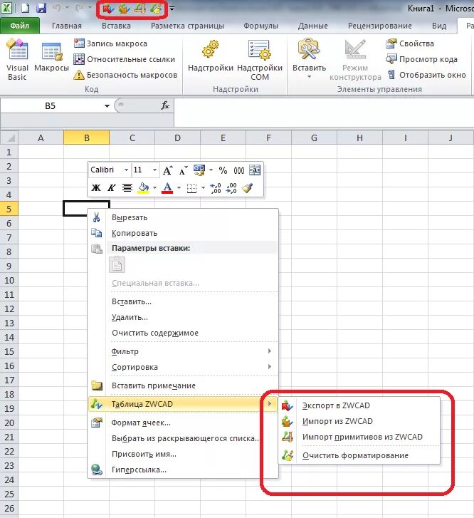Click Import from ZWCAD icon in quick access toolbar
Viewport: 474px width, 518px height.
(x=124, y=9)
